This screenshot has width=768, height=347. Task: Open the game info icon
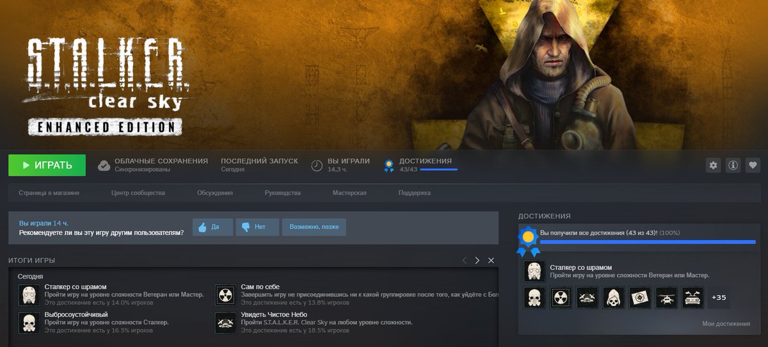tap(733, 165)
